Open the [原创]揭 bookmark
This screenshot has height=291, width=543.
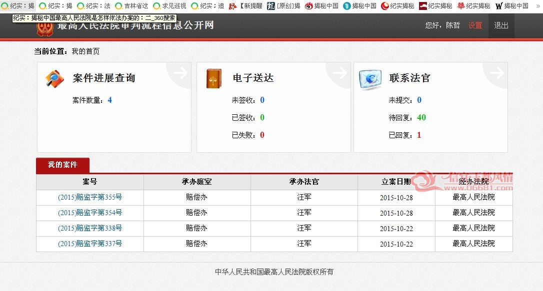click(283, 6)
